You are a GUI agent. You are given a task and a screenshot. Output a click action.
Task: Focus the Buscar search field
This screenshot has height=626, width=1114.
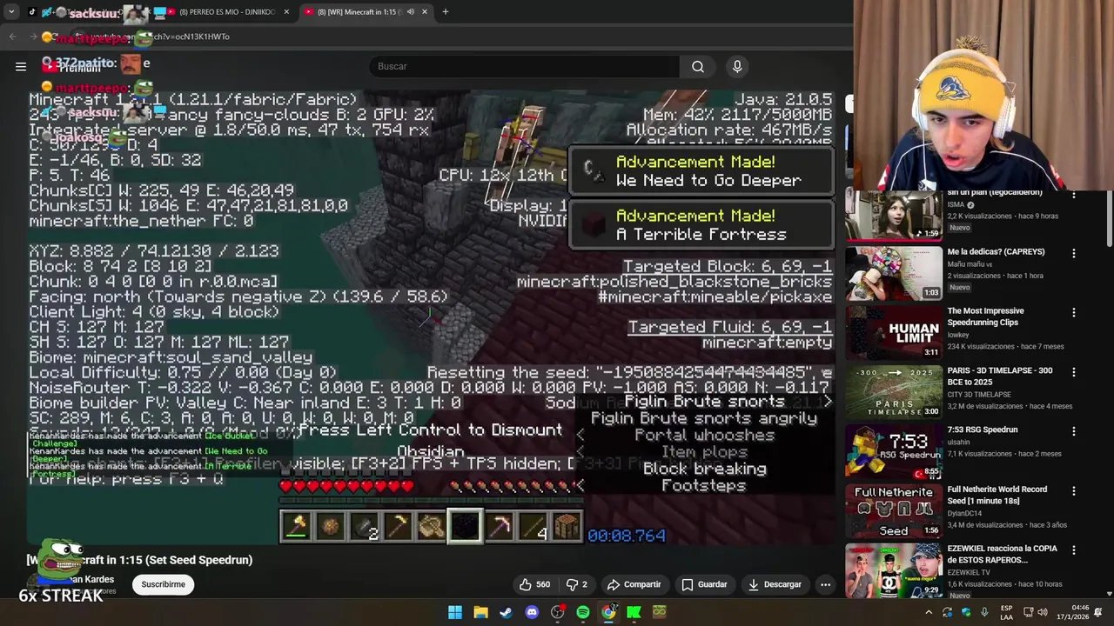(525, 66)
